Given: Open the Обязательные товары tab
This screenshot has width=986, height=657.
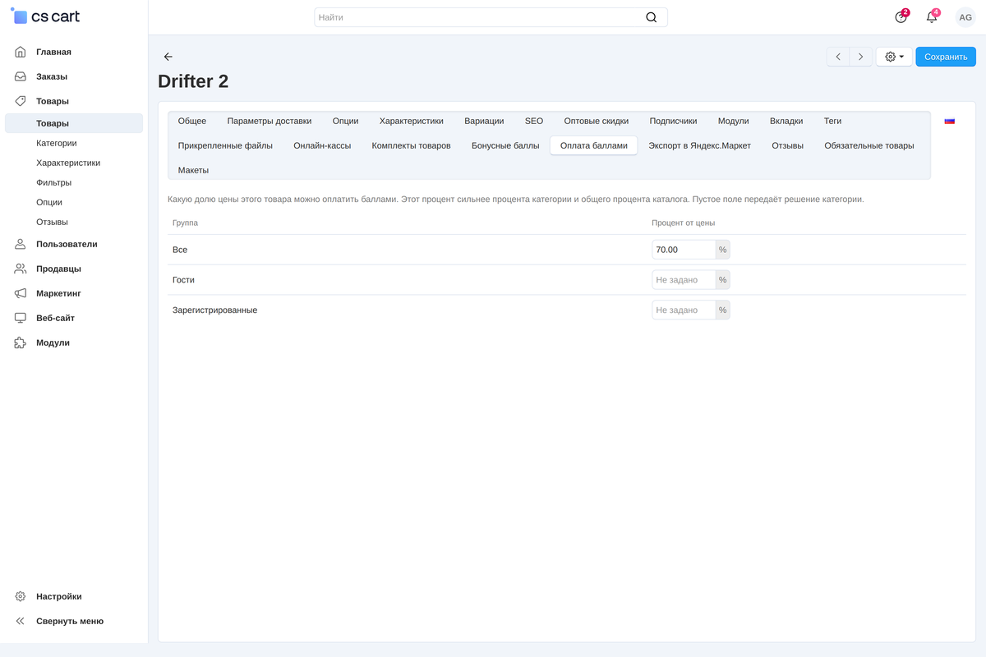Looking at the screenshot, I should click(x=869, y=145).
